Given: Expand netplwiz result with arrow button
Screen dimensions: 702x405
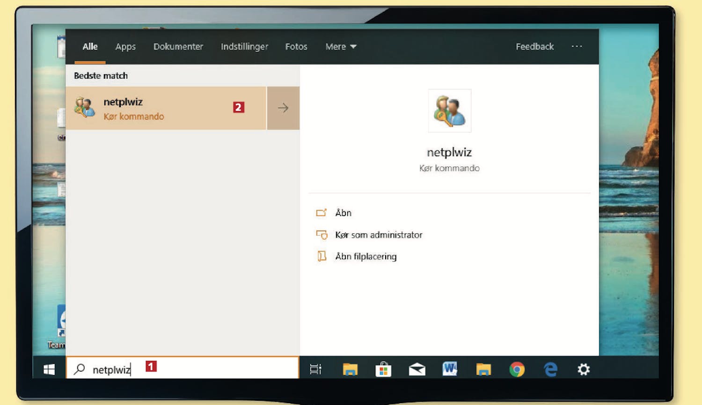Looking at the screenshot, I should tap(283, 108).
